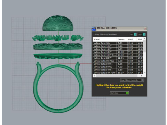
Task: Click the table's scroll down arrow
Action: tap(144, 73)
